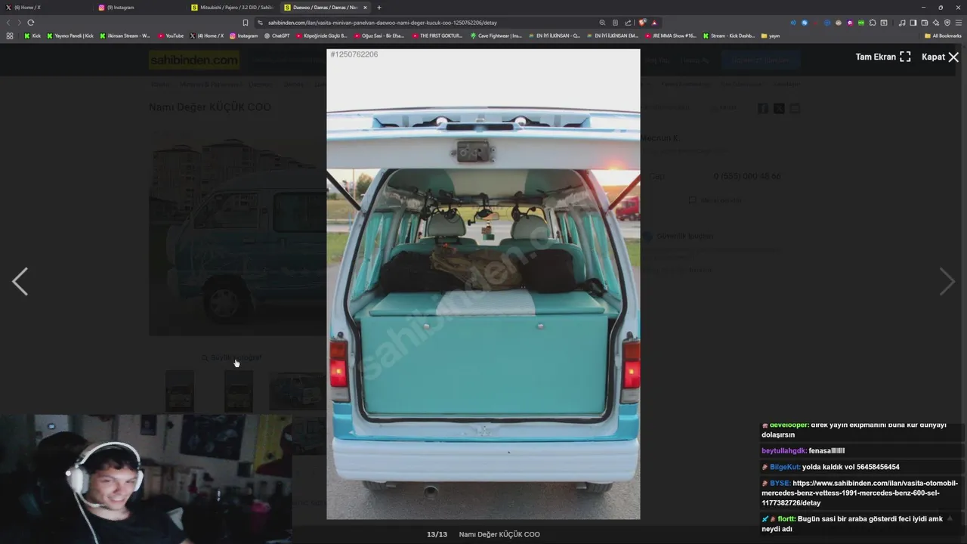Toggle the browser sidebar panel icon
The height and width of the screenshot is (544, 967).
tap(913, 23)
